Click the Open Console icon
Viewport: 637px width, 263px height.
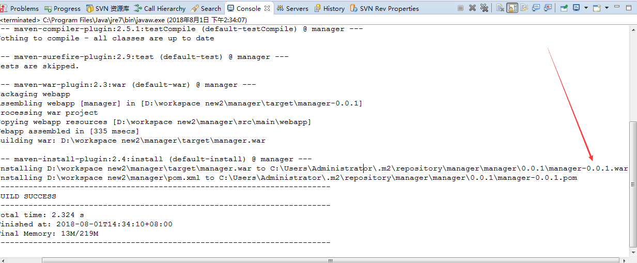pos(597,8)
